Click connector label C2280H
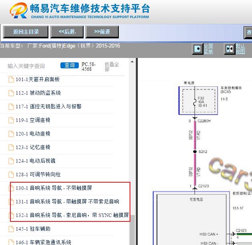The height and width of the screenshot is (245, 252). coord(204,121)
